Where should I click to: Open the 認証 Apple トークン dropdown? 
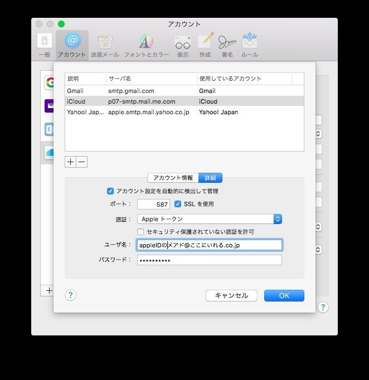(x=210, y=219)
